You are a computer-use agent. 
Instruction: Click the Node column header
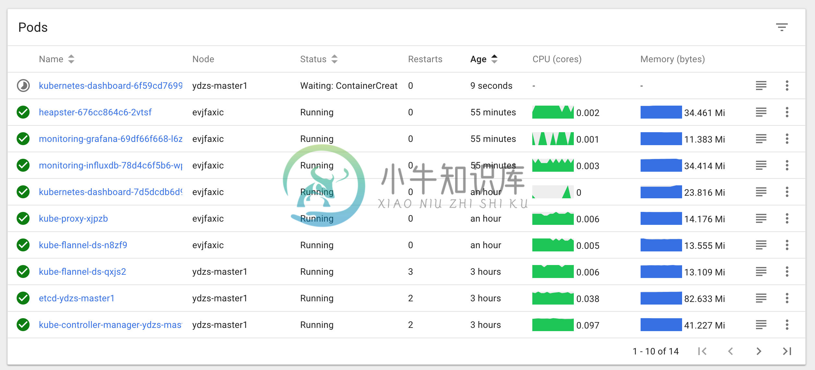pyautogui.click(x=203, y=59)
